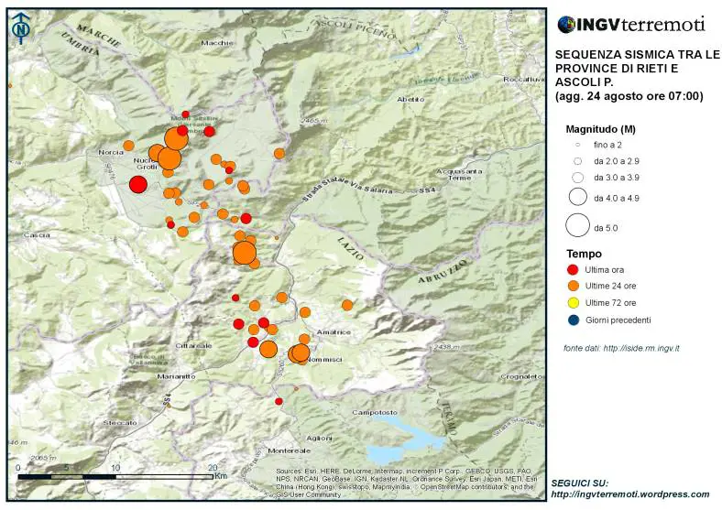Screen dimensions: 722x510
Task: Click the map scale bar in kilometers
Action: 115,476
